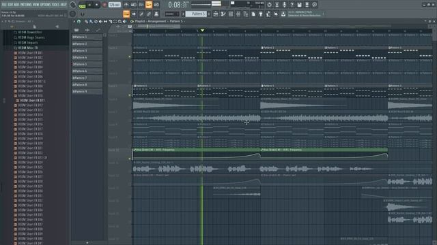
Task: Click the save disk icon in top toolbar
Action: 299,5
